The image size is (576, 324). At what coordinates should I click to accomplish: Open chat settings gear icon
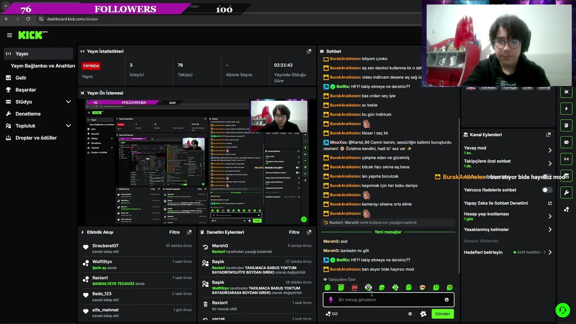(x=410, y=314)
